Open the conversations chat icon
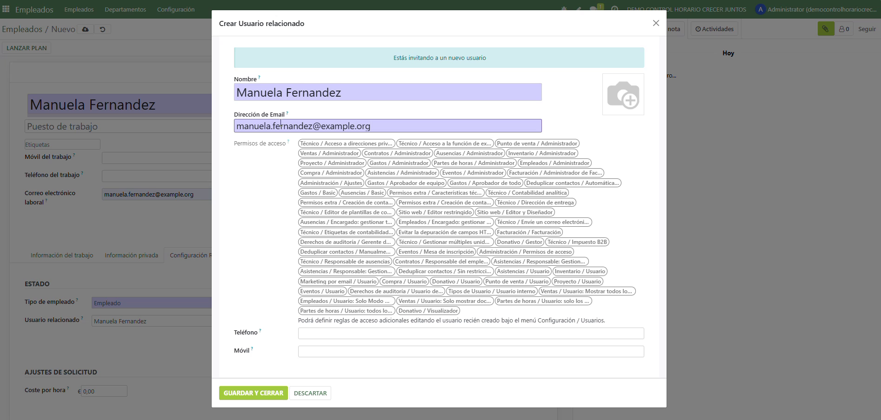 (594, 9)
